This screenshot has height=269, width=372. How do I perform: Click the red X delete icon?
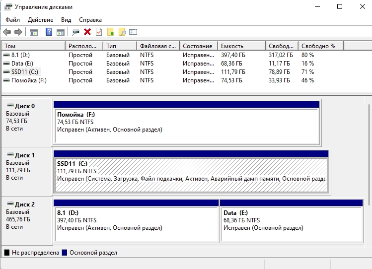point(87,32)
